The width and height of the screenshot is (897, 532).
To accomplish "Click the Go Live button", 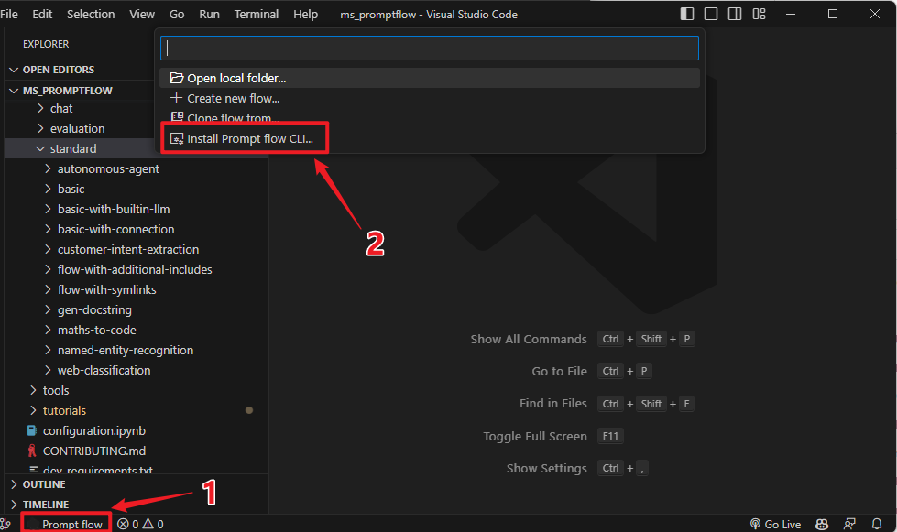I will pyautogui.click(x=775, y=523).
